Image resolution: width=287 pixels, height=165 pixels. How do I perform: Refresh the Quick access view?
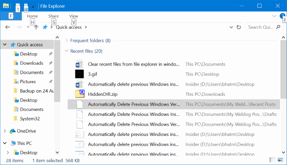(x=239, y=27)
